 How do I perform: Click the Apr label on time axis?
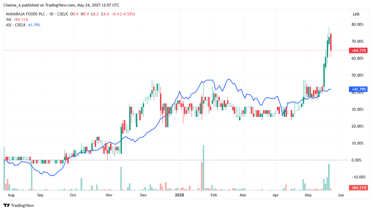pyautogui.click(x=276, y=195)
